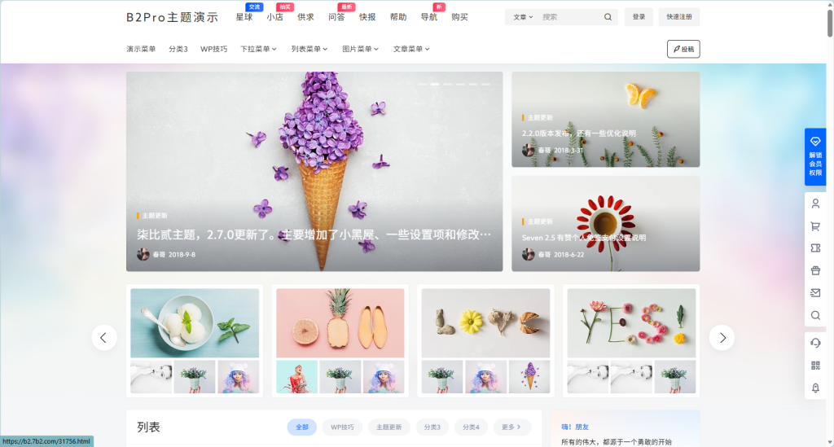The width and height of the screenshot is (834, 447).
Task: Click the B2Pro主题演示 site logo
Action: (x=173, y=17)
